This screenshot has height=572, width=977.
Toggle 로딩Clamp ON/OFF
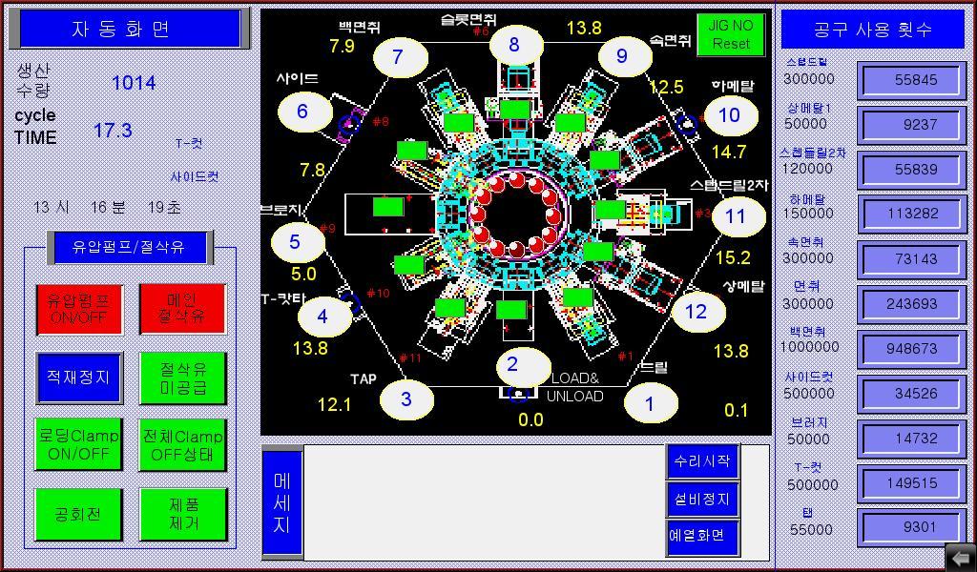click(x=78, y=445)
